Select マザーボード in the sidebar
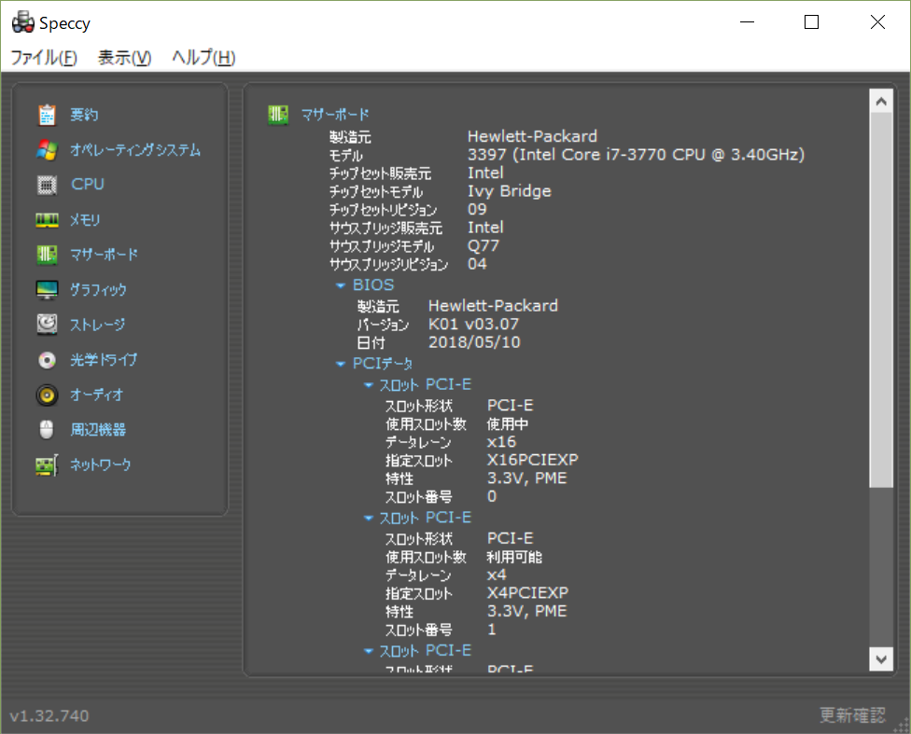Image resolution: width=911 pixels, height=734 pixels. [x=104, y=255]
